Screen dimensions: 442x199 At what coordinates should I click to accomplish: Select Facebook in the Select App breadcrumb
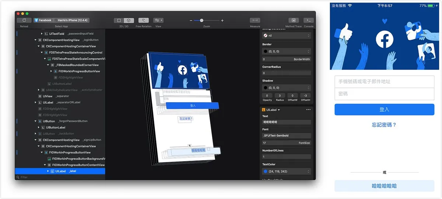(x=43, y=21)
